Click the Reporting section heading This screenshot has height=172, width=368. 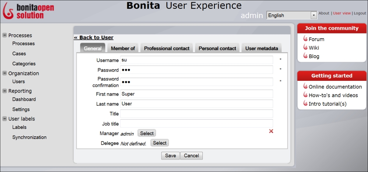coord(20,91)
